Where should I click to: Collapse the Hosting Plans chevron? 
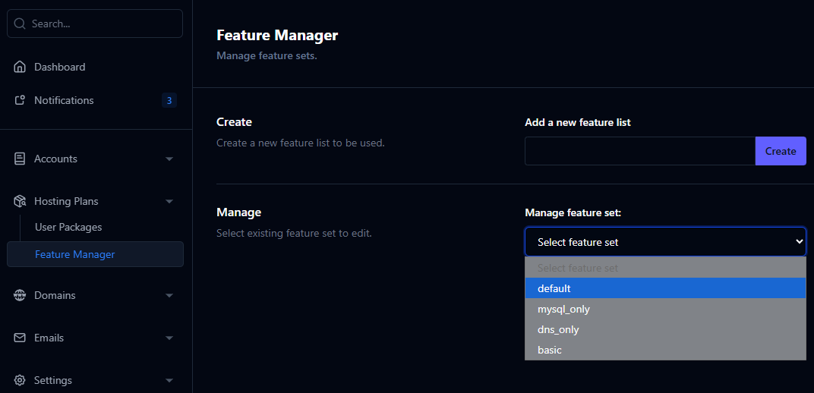169,201
